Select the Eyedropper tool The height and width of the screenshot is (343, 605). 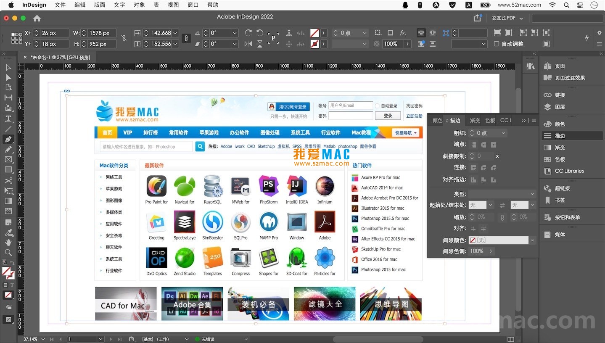[8, 232]
